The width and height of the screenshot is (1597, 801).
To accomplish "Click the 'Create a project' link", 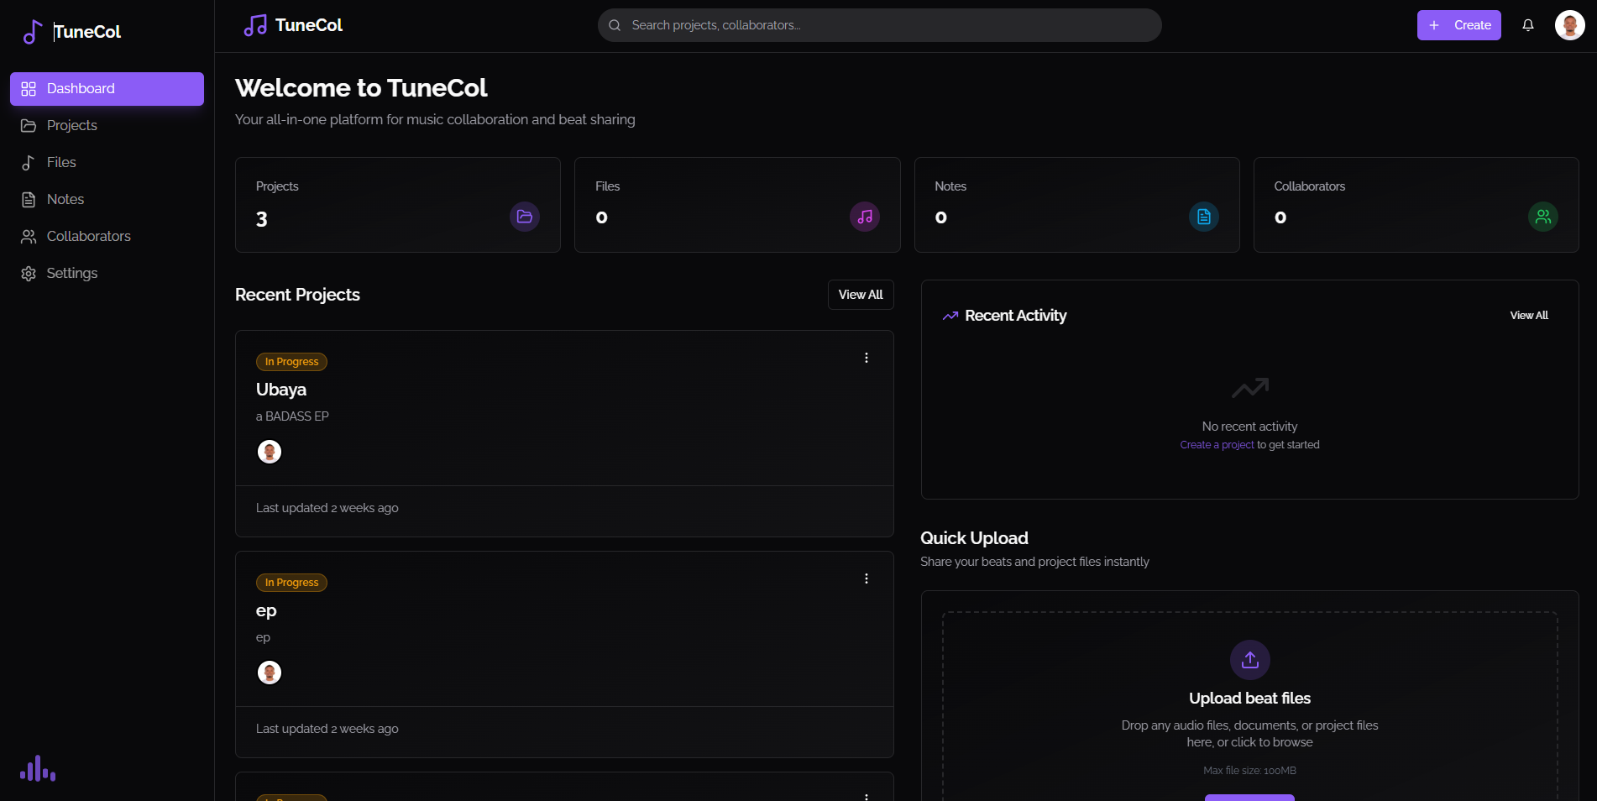I will coord(1216,445).
